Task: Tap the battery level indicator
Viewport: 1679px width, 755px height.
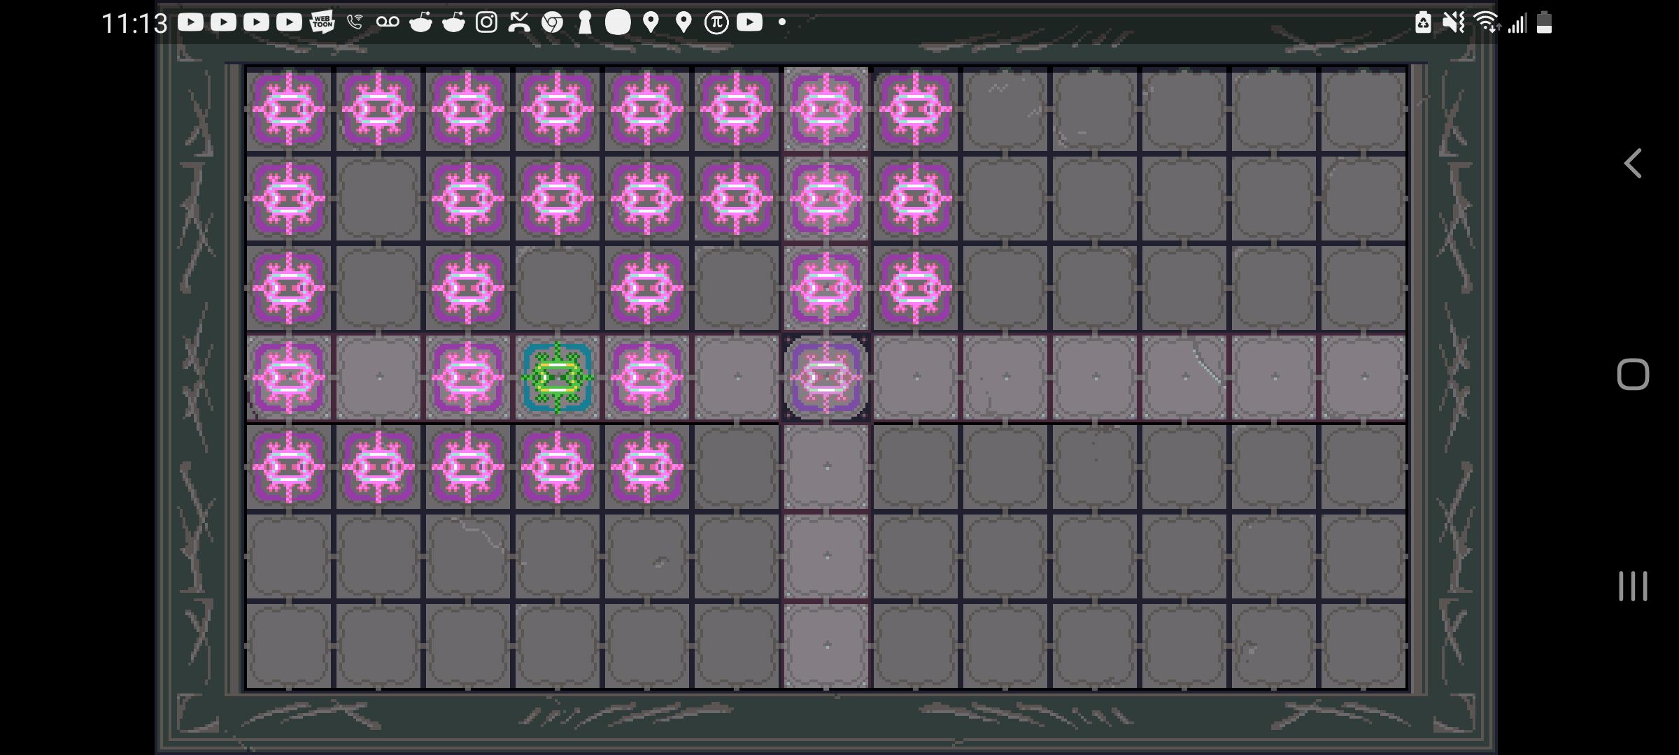Action: [x=1544, y=23]
